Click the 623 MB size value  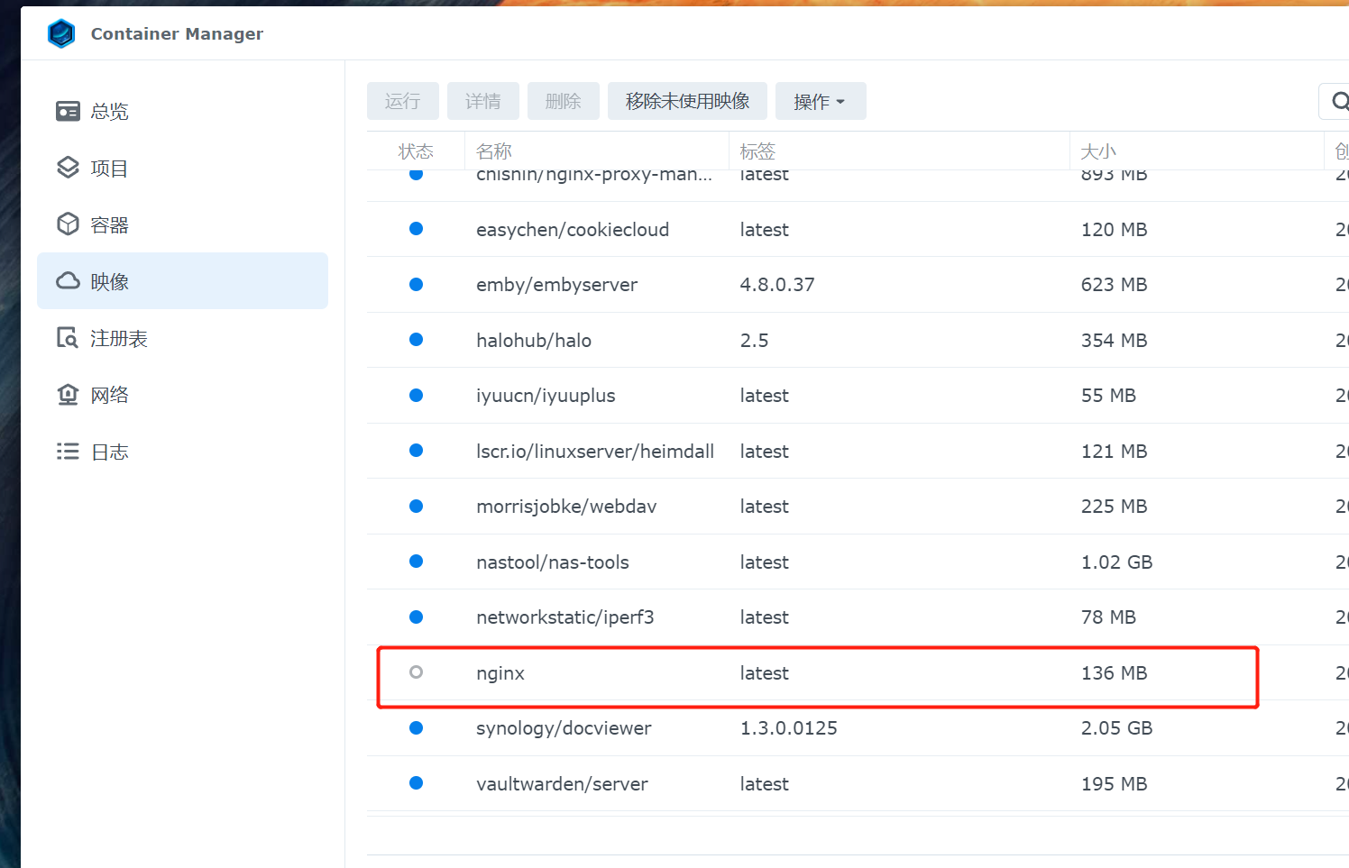coord(1115,285)
